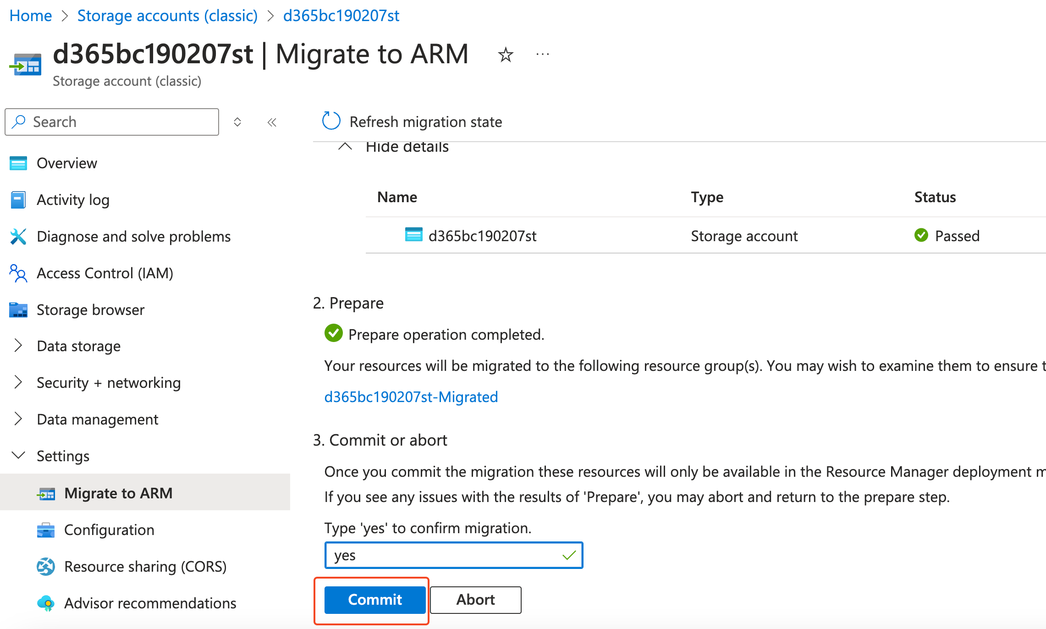Collapse the Settings section

(18, 456)
